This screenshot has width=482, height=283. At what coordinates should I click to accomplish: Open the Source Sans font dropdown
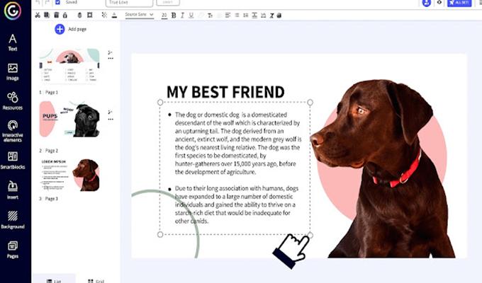tap(139, 15)
